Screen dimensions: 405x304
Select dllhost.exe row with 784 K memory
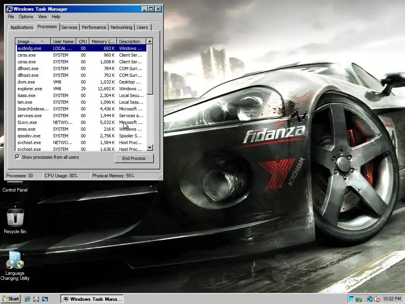click(81, 68)
